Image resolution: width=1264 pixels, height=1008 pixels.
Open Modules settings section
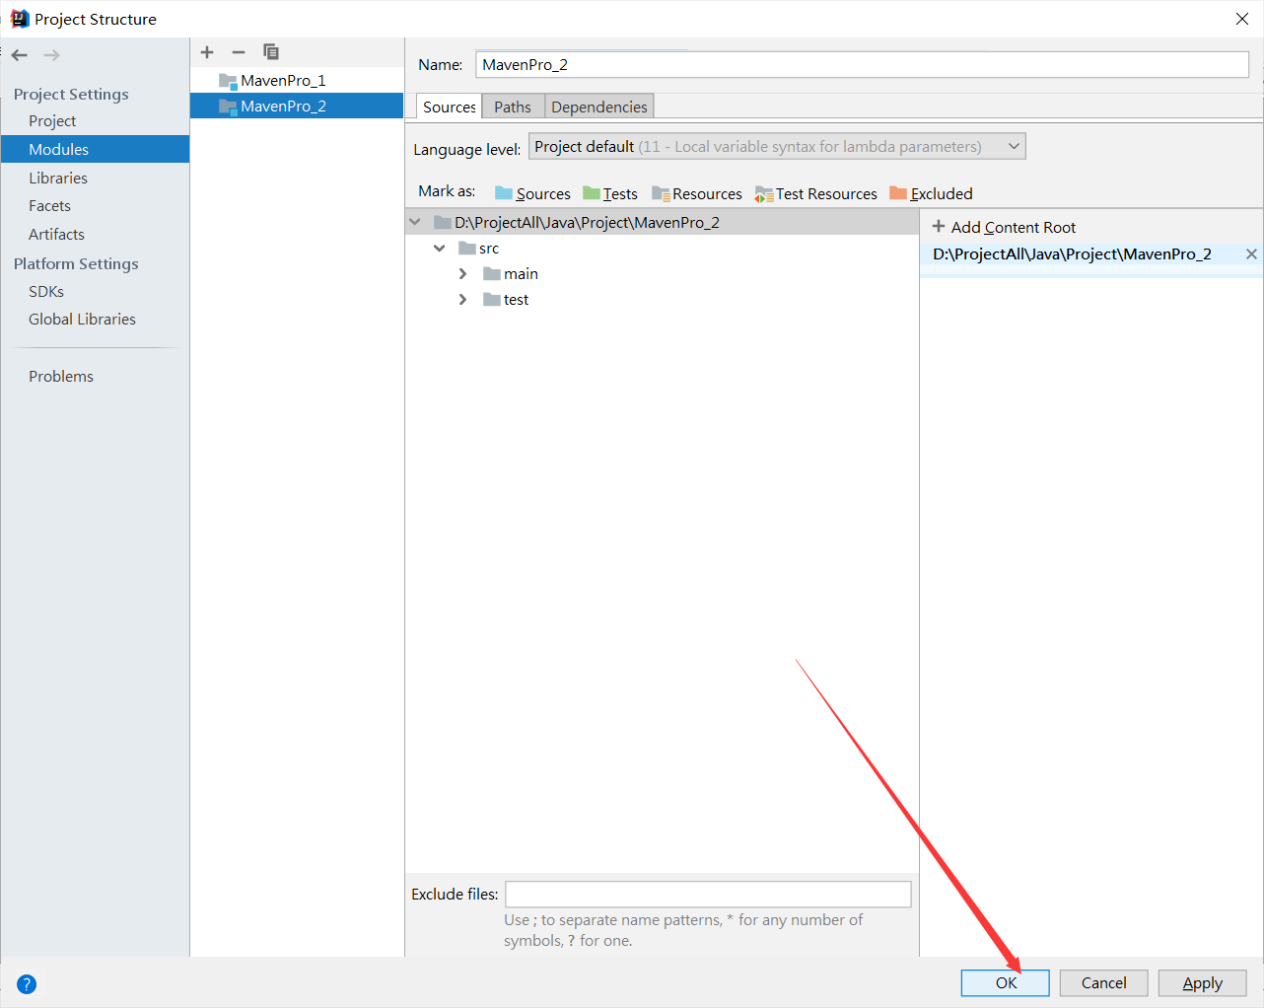(x=95, y=149)
